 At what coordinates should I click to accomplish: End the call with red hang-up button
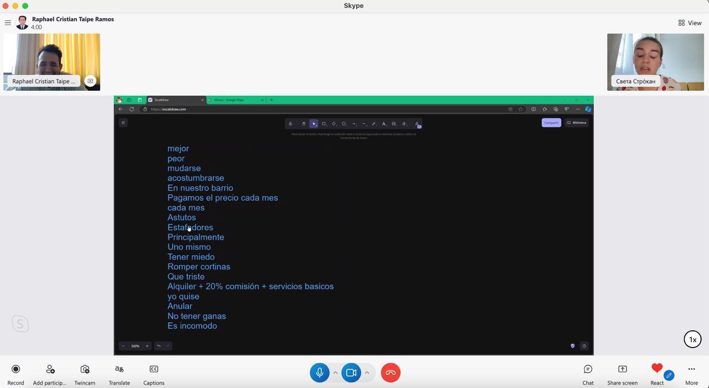[391, 373]
